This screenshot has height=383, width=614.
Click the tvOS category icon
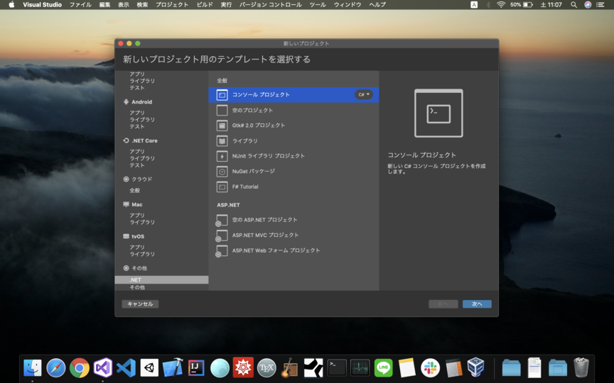126,236
